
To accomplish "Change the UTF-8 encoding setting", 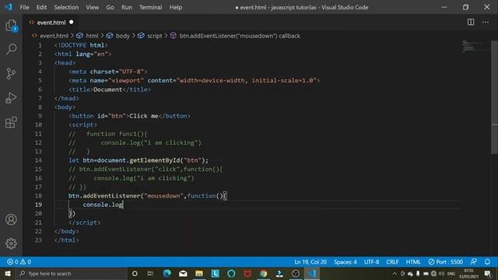I will (x=371, y=262).
